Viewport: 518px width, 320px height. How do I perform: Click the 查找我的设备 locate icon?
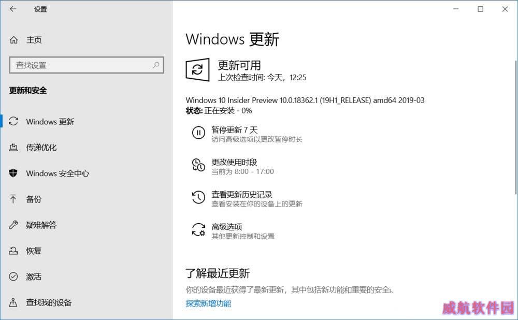click(13, 302)
